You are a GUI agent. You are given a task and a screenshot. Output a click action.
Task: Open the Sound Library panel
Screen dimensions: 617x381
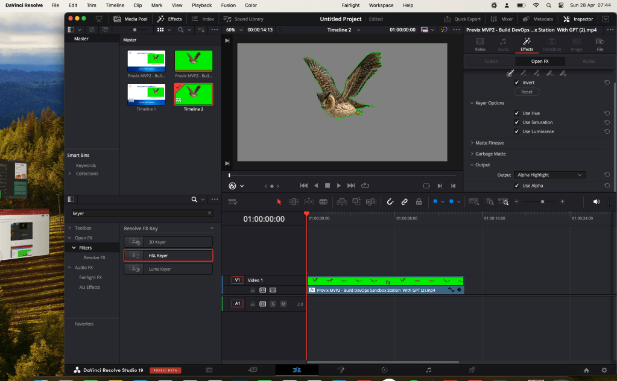pos(243,19)
